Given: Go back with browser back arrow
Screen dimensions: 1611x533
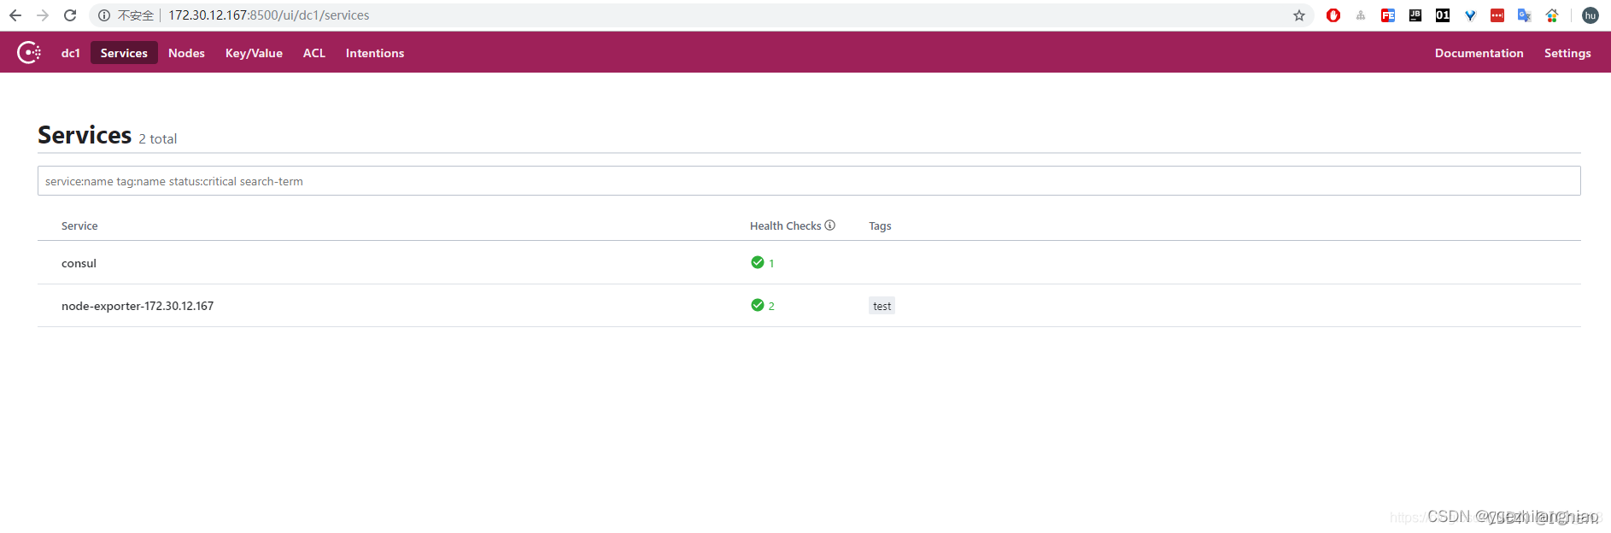Looking at the screenshot, I should pos(15,15).
